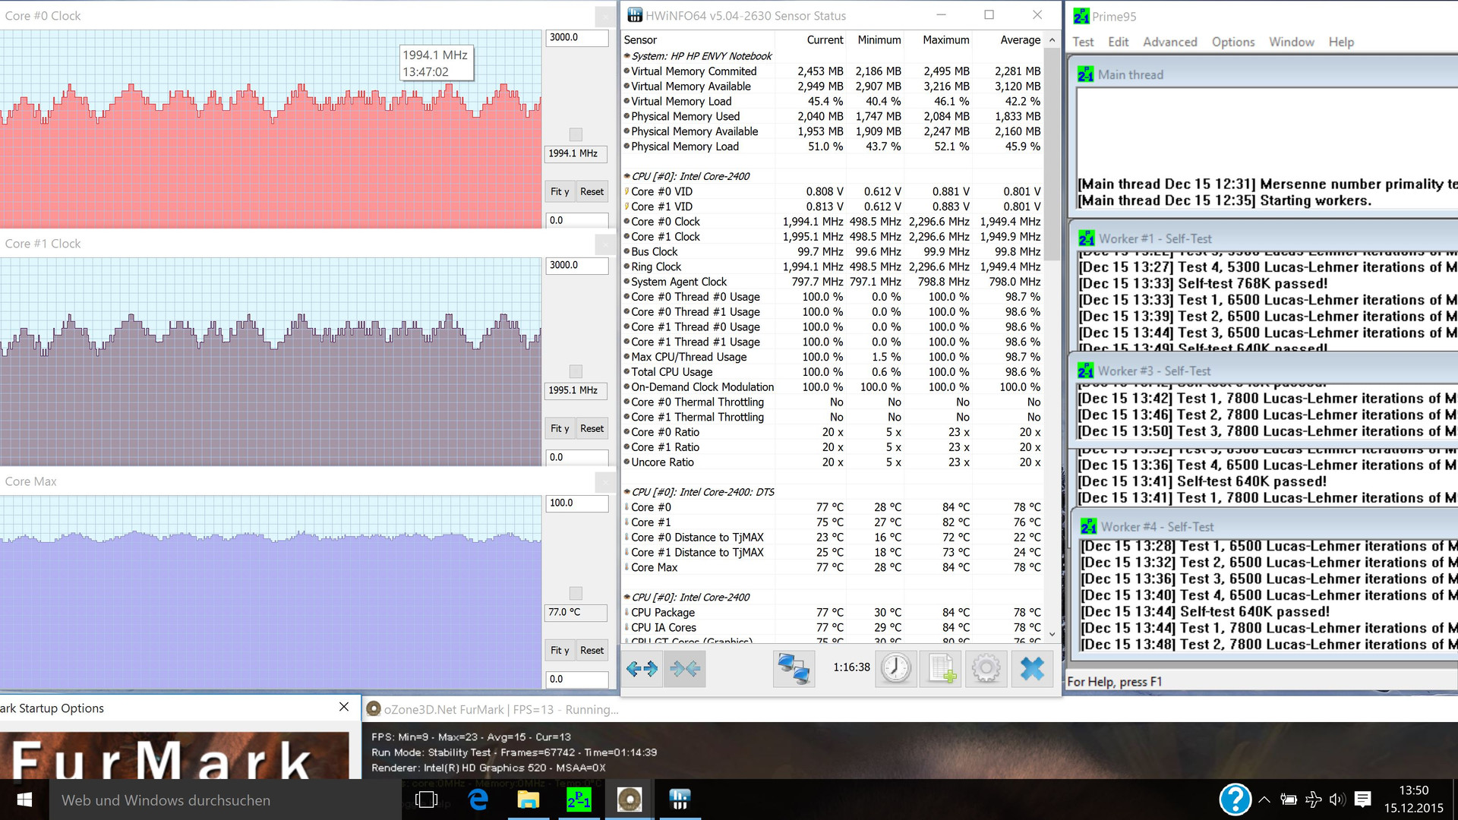Click Fit y in the Core #0 Clock graph
1458x820 pixels.
click(560, 191)
